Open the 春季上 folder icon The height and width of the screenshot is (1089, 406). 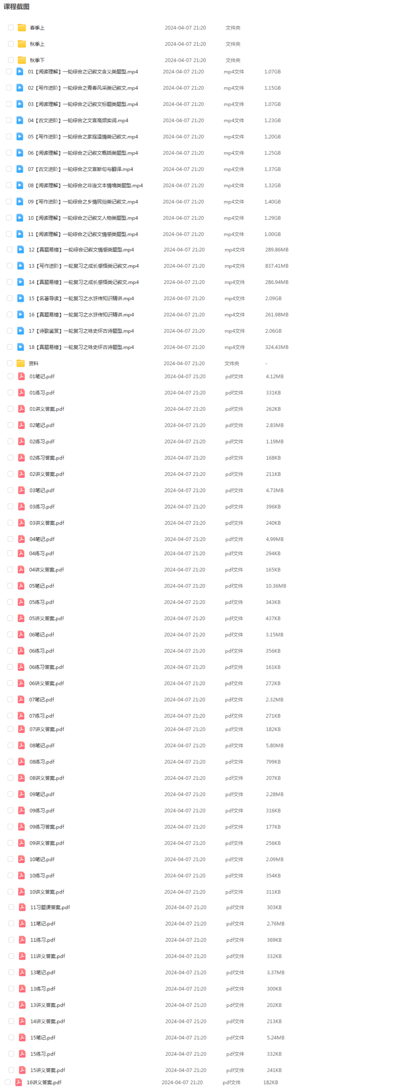22,28
